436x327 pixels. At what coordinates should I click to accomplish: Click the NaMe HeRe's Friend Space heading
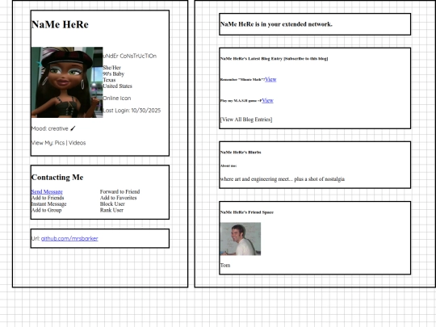(x=246, y=212)
